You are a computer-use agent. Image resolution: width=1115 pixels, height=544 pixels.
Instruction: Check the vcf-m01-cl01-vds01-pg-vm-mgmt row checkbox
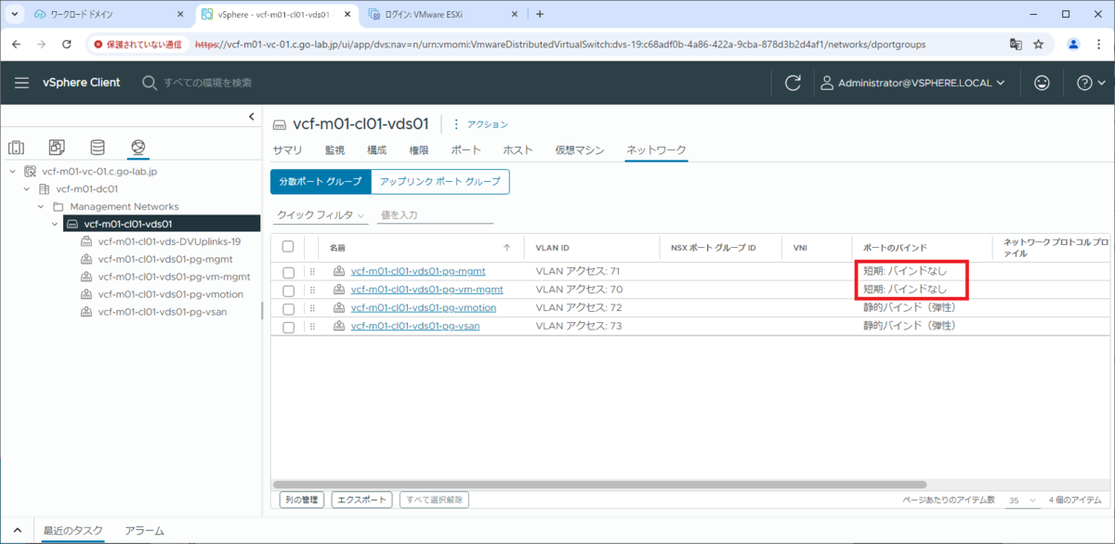tap(288, 290)
